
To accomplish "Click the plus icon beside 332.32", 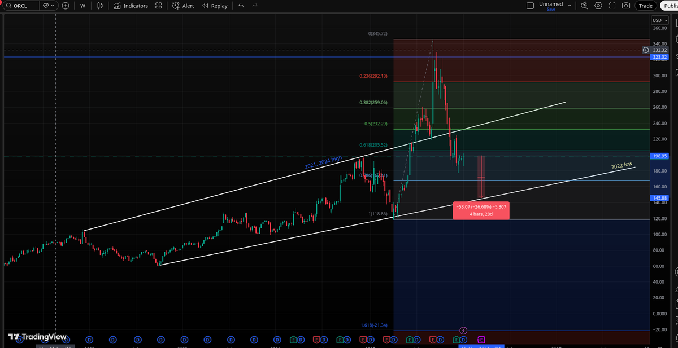I will 645,50.
